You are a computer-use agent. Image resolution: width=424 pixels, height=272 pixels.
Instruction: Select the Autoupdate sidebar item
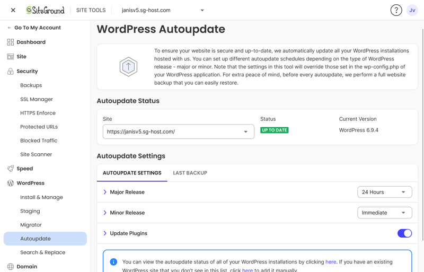coord(45,239)
